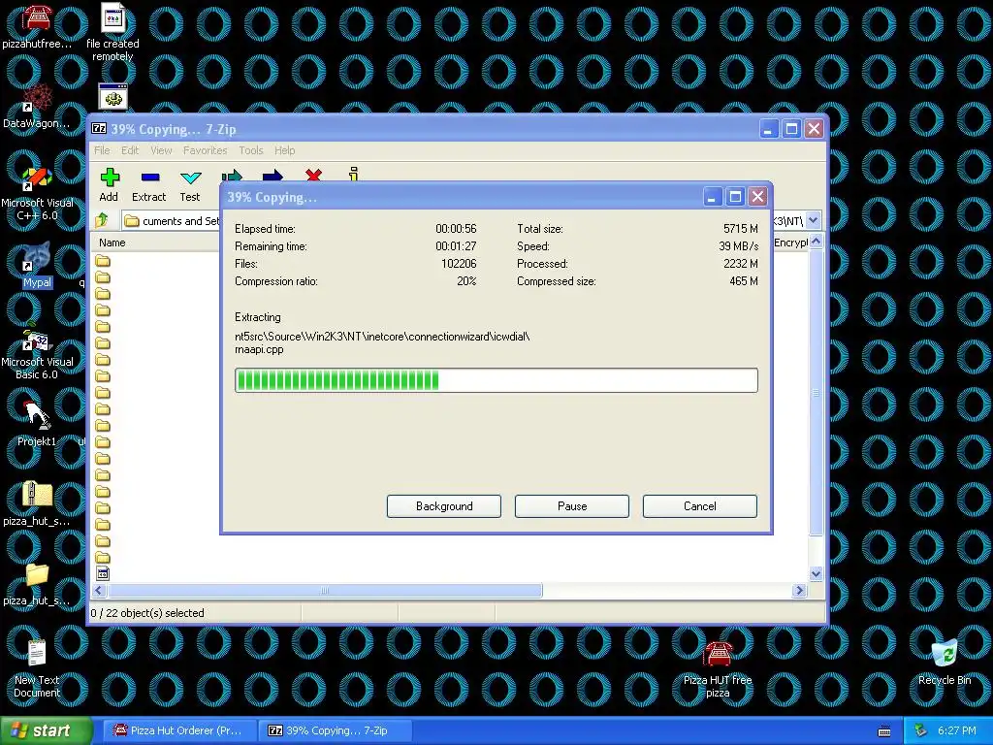Click the compression ratio value 20%
993x745 pixels.
coord(466,281)
